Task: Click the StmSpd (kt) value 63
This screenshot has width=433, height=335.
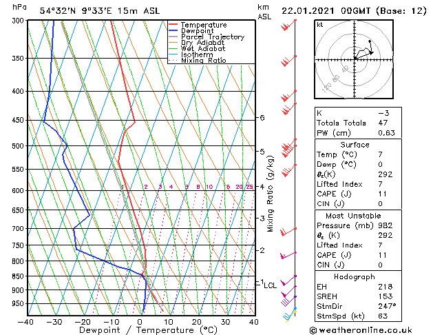Action: coord(383,316)
